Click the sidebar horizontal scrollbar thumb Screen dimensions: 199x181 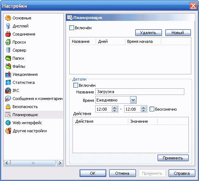click(33, 163)
